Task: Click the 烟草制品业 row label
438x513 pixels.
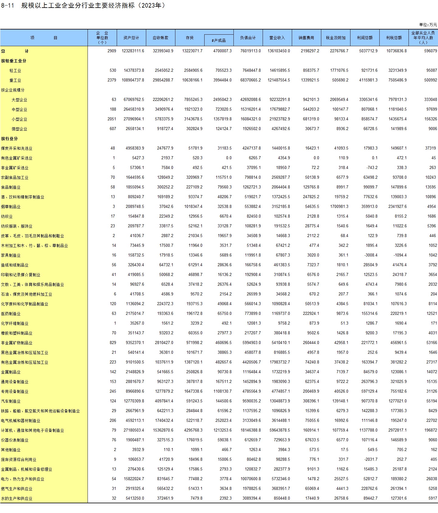Action: point(11,207)
